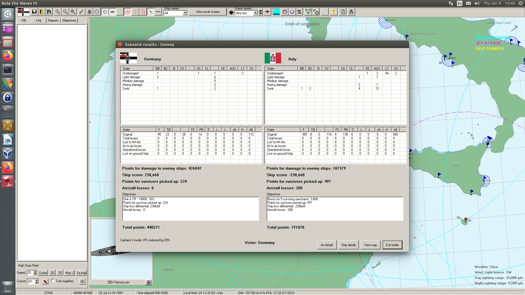
Task: Open the Objectives tab
Action: 69,20
